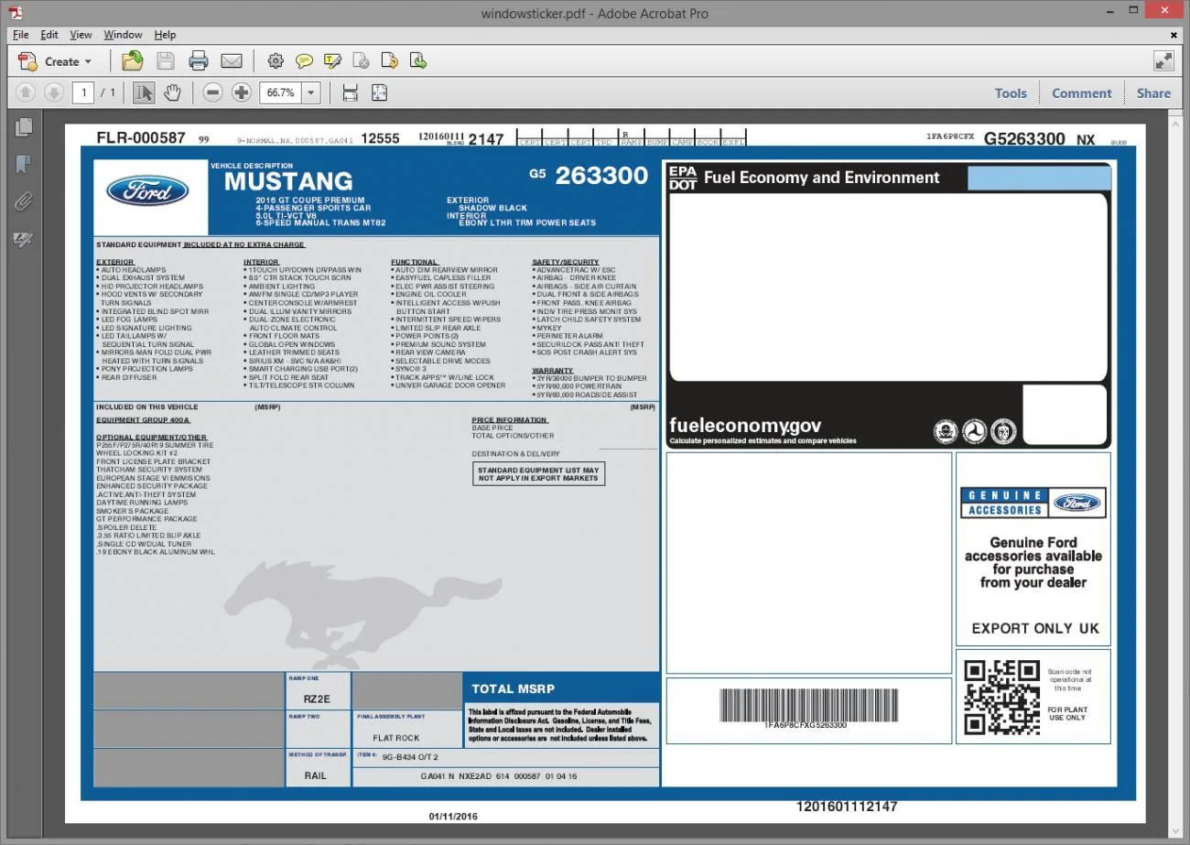This screenshot has width=1190, height=845.
Task: Click the QR code on the sticker
Action: pos(1001,697)
